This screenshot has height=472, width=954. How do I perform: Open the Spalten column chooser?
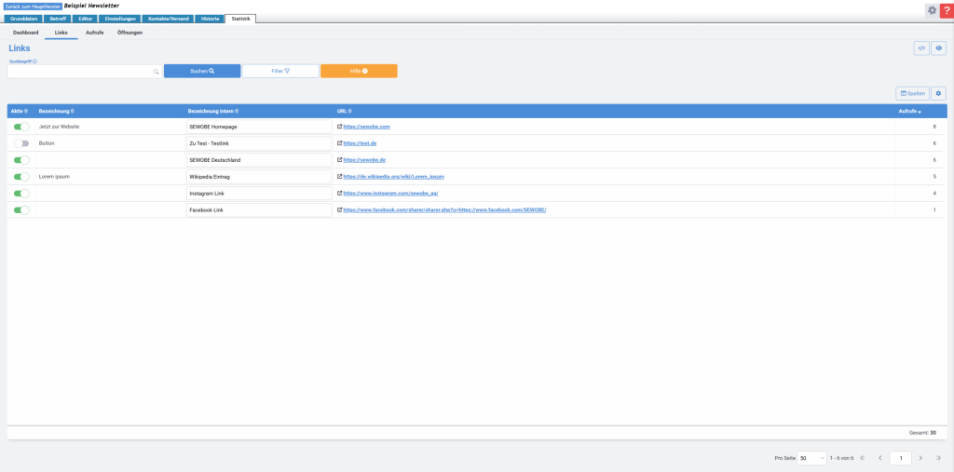(x=912, y=93)
